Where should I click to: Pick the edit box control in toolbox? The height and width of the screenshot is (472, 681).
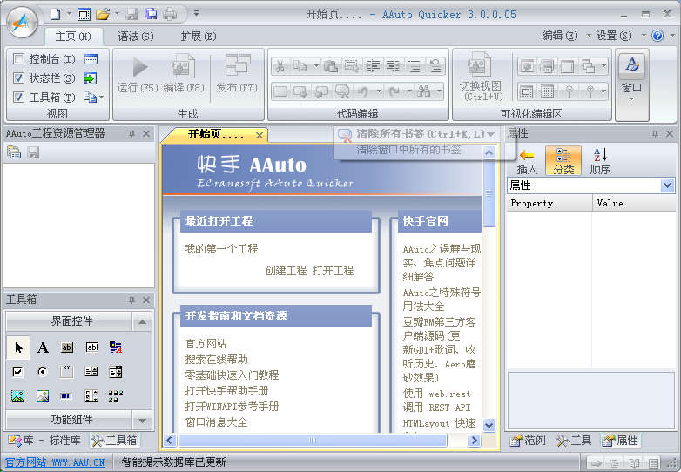pos(91,347)
